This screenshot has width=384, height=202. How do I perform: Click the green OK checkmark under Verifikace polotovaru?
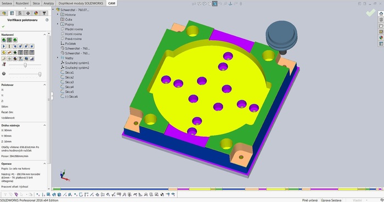tap(3, 26)
